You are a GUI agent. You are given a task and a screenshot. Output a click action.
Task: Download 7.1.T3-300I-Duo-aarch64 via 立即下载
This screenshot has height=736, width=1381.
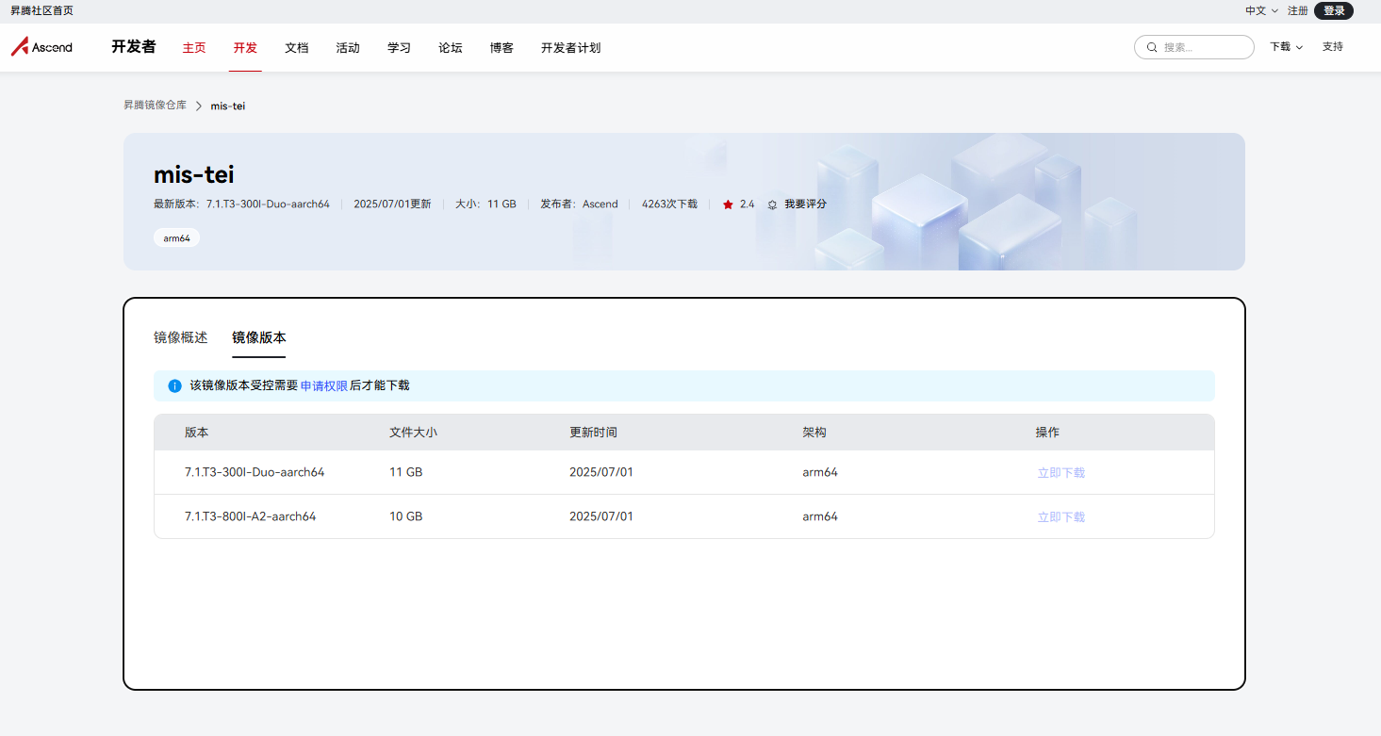click(1061, 473)
